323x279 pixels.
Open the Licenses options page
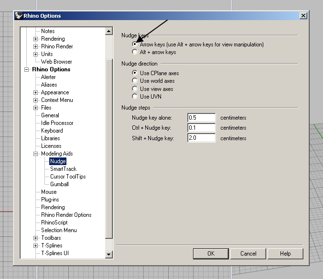click(51, 145)
